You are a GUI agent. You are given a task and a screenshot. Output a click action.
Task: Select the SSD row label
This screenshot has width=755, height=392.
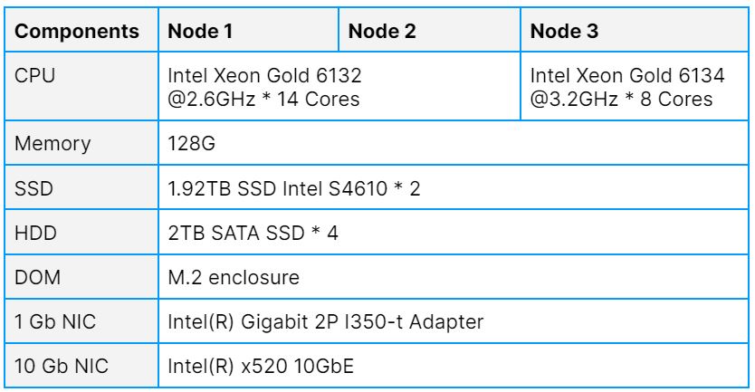(33, 188)
